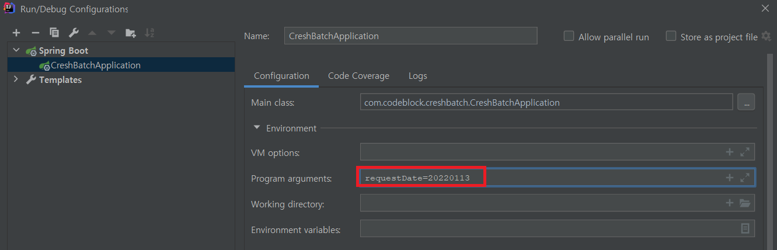Expand the Templates tree node

(x=16, y=79)
